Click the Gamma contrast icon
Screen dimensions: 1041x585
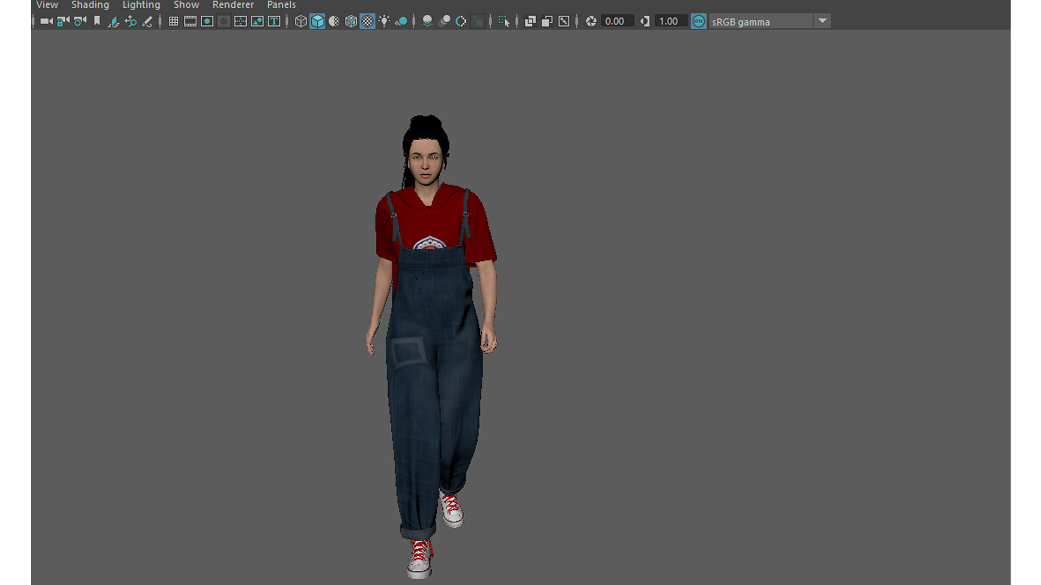click(x=645, y=21)
